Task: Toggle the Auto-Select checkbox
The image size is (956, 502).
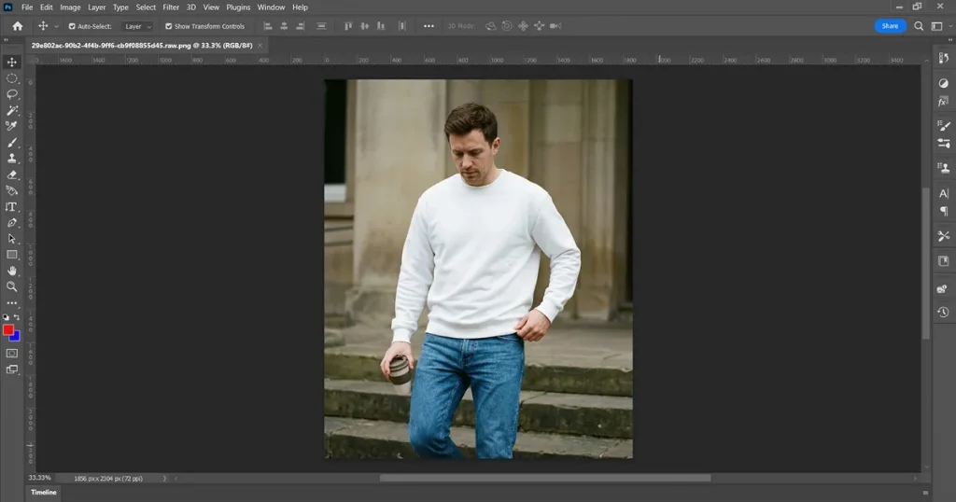Action: tap(72, 26)
